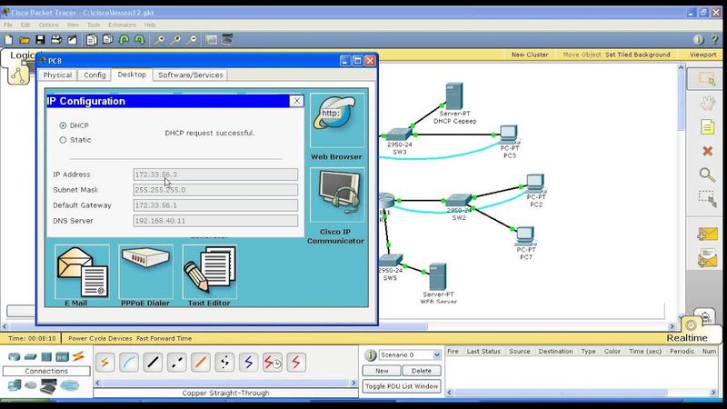Click the Paste icon in toolbar
Viewport: 727px width, 409px height.
click(x=107, y=40)
